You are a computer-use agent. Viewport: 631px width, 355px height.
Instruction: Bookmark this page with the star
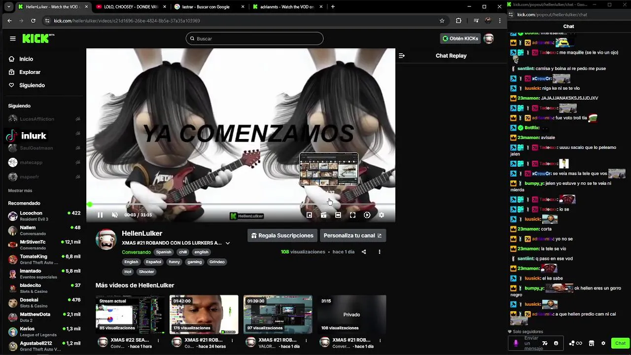(x=442, y=21)
